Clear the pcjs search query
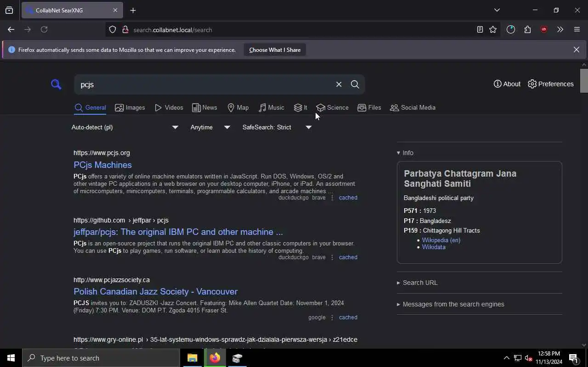588x367 pixels. click(x=339, y=84)
